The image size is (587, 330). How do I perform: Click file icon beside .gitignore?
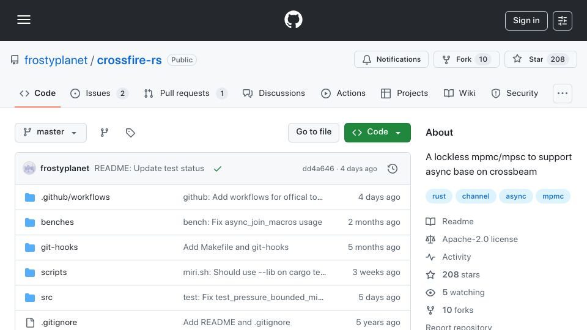pyautogui.click(x=30, y=323)
